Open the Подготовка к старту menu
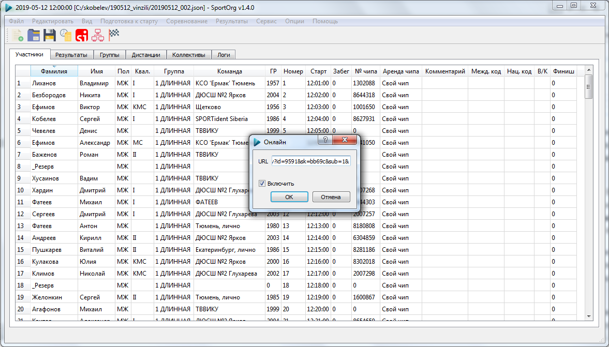 [x=129, y=21]
